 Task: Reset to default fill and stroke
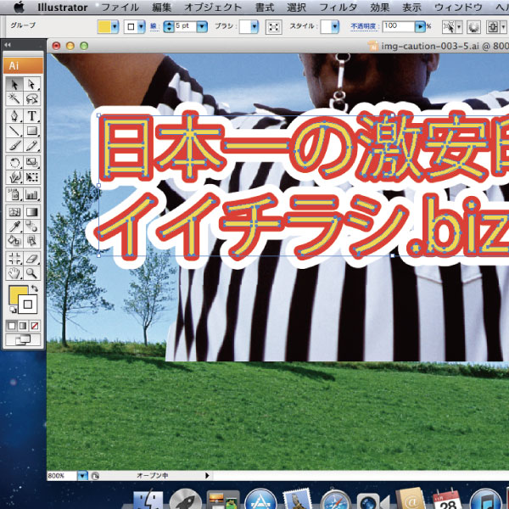[x=13, y=310]
